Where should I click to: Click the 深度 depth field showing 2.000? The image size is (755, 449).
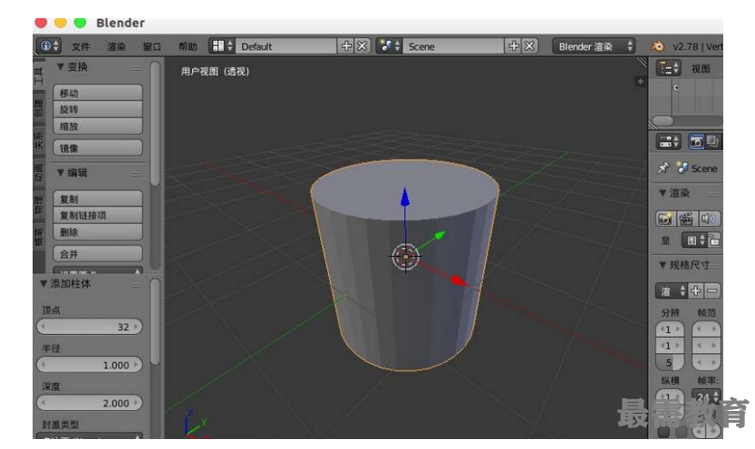[90, 403]
